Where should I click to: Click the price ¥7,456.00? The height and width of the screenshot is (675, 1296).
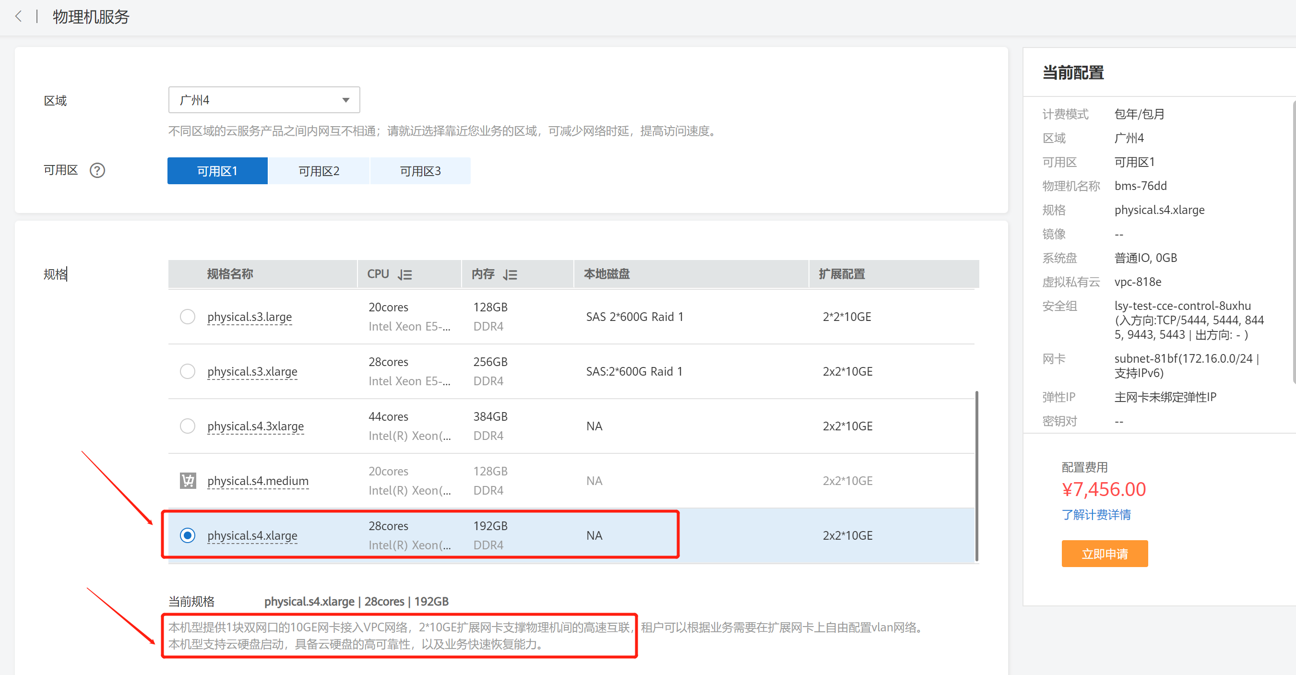point(1103,489)
